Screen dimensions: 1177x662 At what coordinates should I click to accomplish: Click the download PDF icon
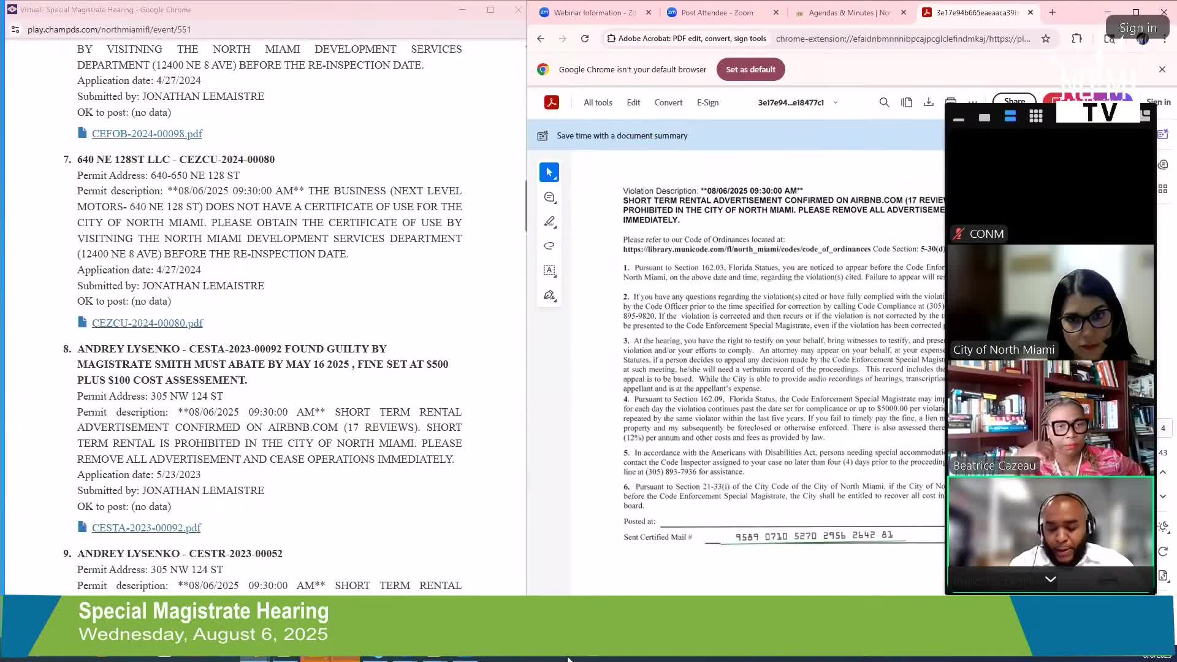point(929,102)
